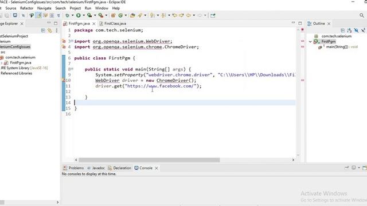Open the Open Type dialog icon
The height and width of the screenshot is (206, 367).
tap(132, 15)
